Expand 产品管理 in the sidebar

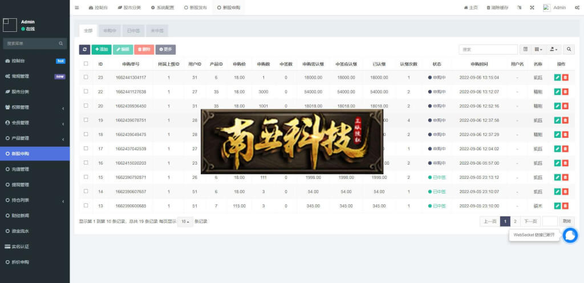coord(35,138)
